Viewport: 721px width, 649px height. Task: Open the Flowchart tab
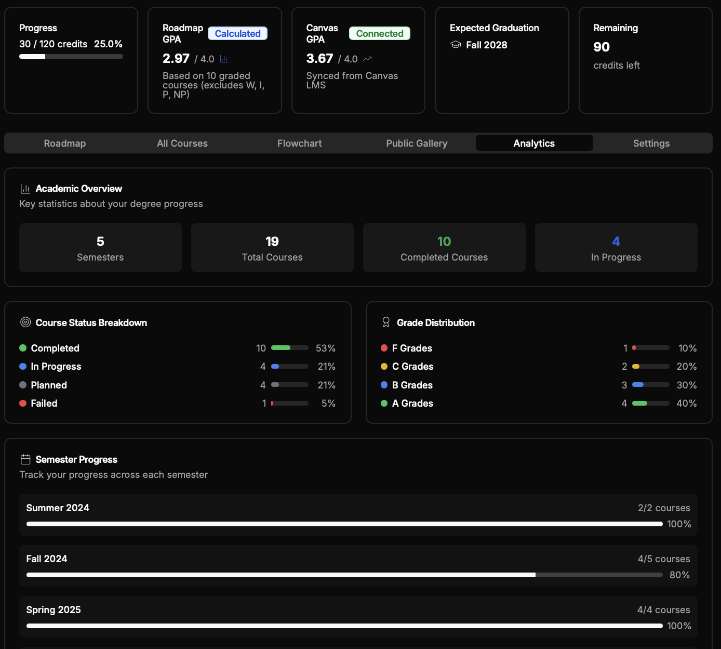[299, 143]
